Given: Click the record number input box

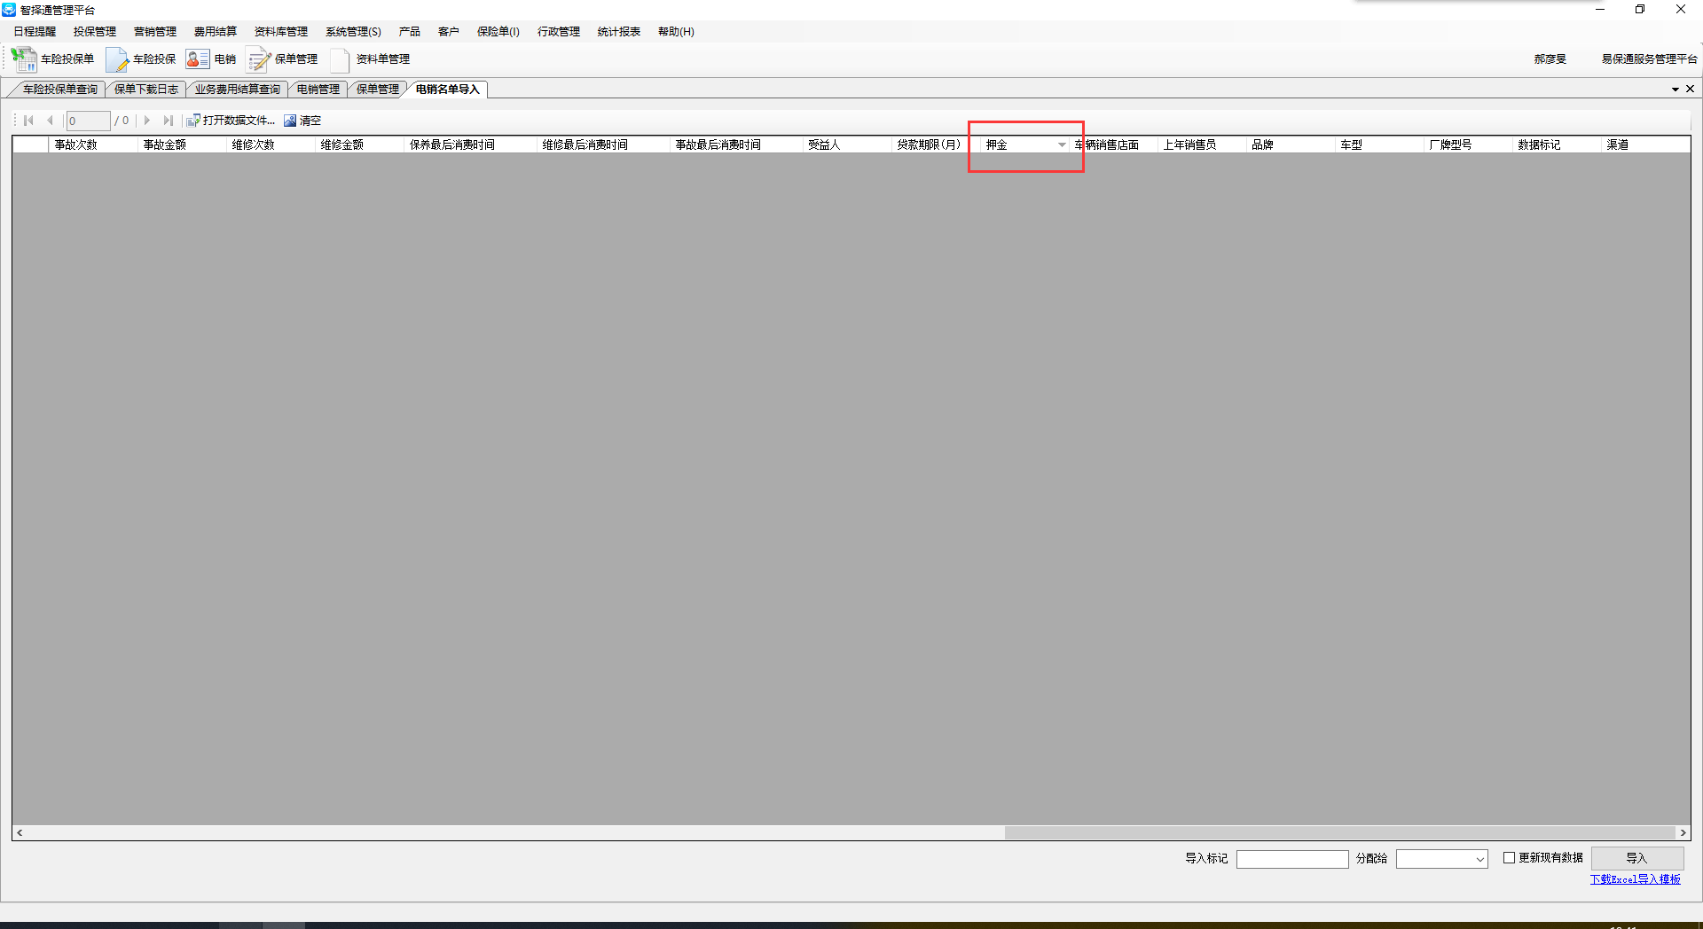Looking at the screenshot, I should [88, 121].
